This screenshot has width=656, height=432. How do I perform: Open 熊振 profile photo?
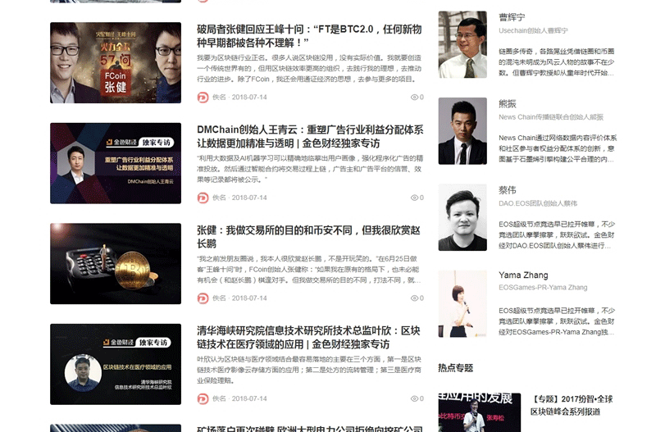pos(462,131)
